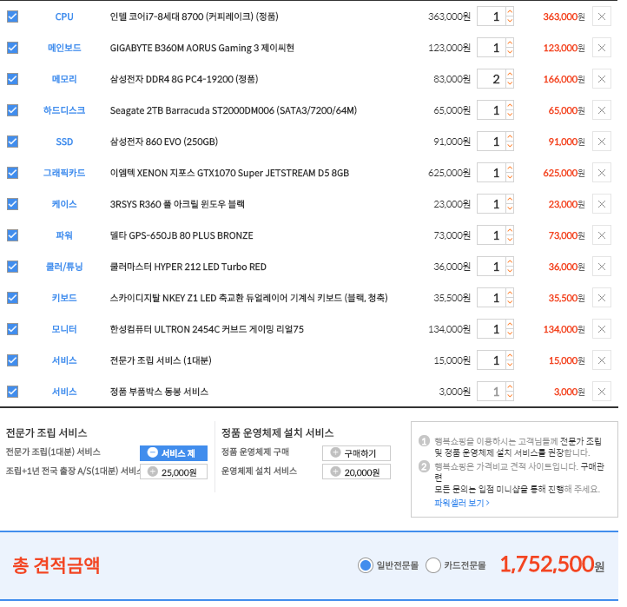Add the 20,000원 운영체제 설치 서비스
Screen dimensions: 627x607
356,472
